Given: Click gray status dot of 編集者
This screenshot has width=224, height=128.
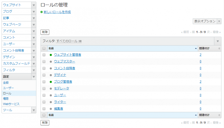Looking at the screenshot, I should coord(51,109).
